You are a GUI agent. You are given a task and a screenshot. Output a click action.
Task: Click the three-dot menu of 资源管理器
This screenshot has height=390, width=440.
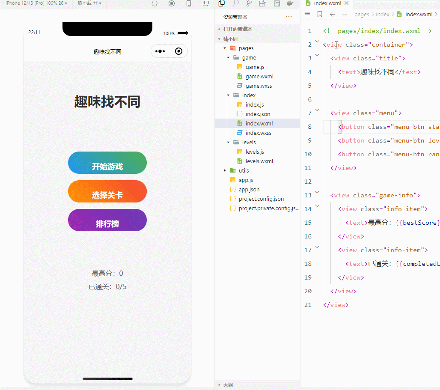(289, 17)
